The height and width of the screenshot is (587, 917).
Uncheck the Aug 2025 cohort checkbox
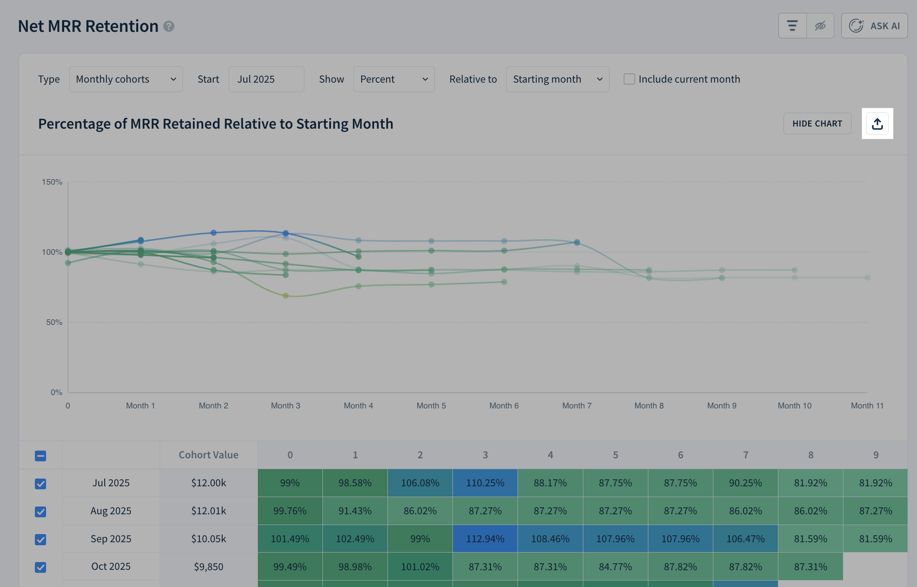pos(40,512)
